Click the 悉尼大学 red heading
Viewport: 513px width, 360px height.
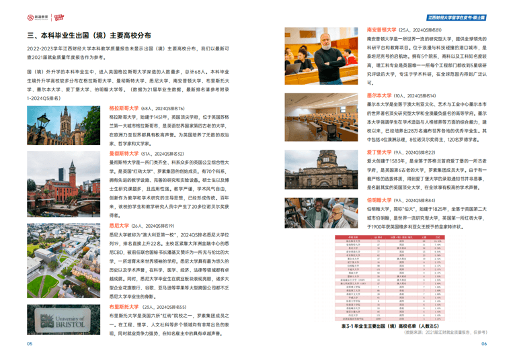119,226
